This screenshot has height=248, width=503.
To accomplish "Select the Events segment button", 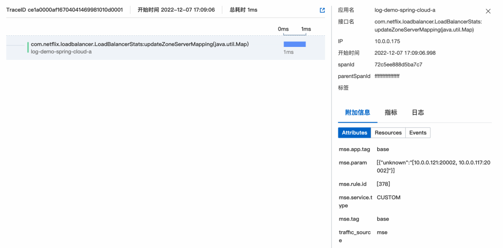I will click(x=418, y=132).
